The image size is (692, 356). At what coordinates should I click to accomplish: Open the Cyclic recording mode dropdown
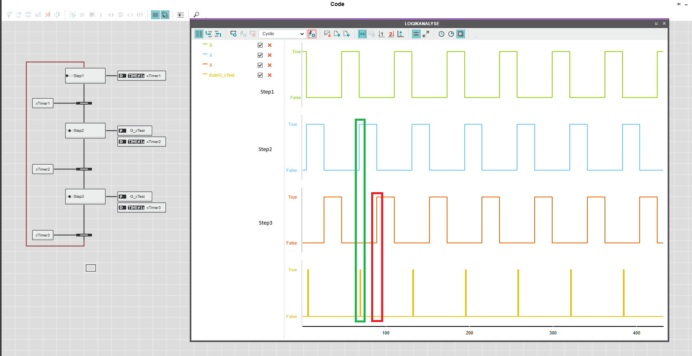(x=282, y=34)
